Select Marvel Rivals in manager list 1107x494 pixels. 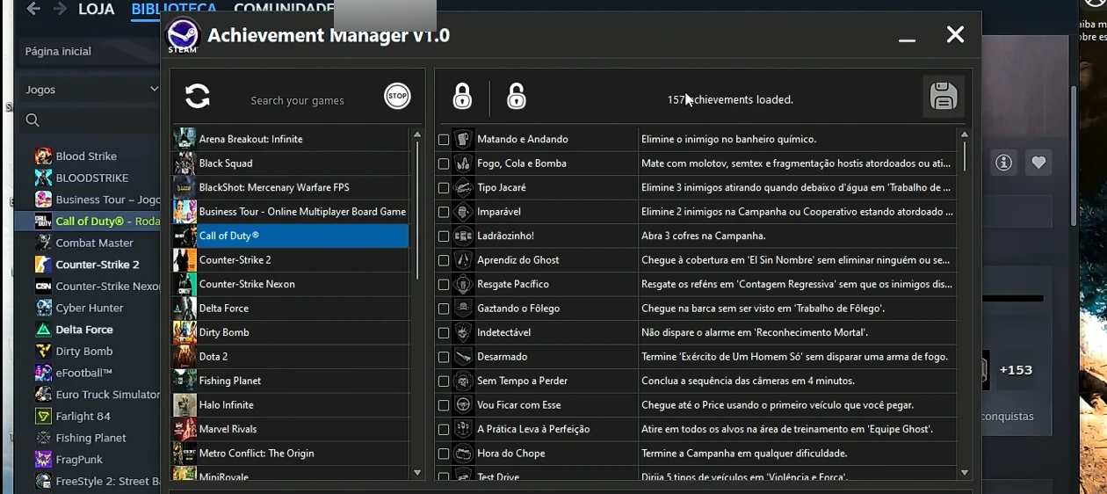[291, 429]
